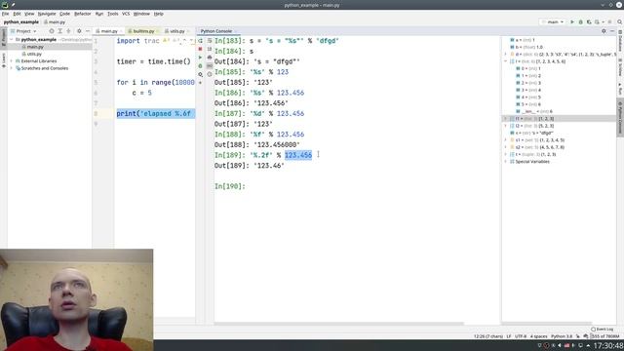Screen dimensions: 624x351
Task: Open the Event Log
Action: coord(602,330)
